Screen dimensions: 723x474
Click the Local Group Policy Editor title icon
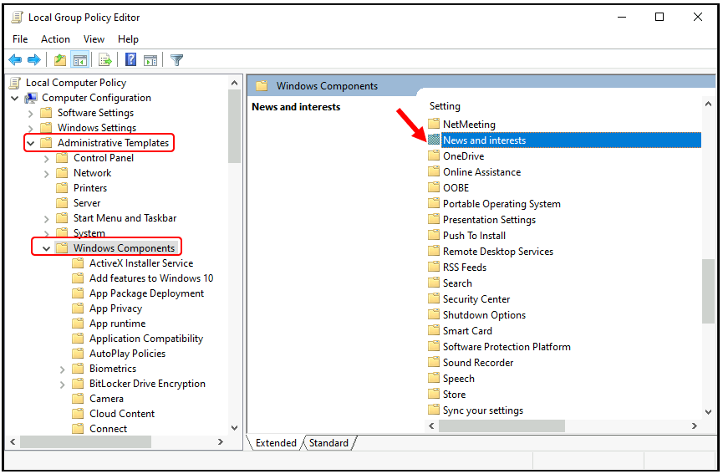(17, 18)
